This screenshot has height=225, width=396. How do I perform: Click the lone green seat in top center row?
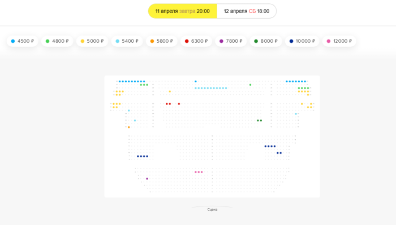(x=250, y=85)
